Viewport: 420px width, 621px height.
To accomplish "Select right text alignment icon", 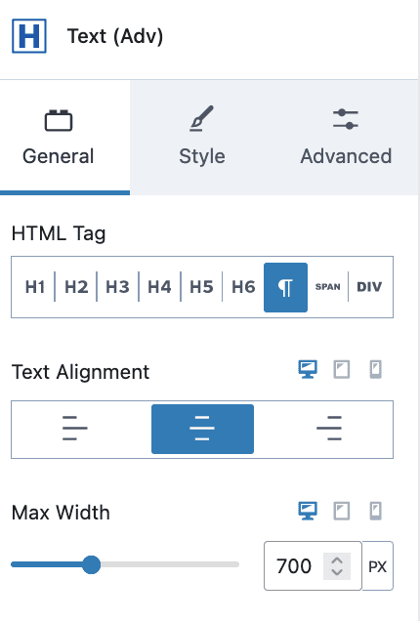I will point(329,428).
